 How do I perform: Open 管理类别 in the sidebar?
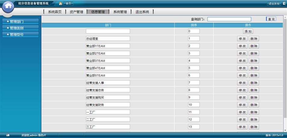pos(20,28)
